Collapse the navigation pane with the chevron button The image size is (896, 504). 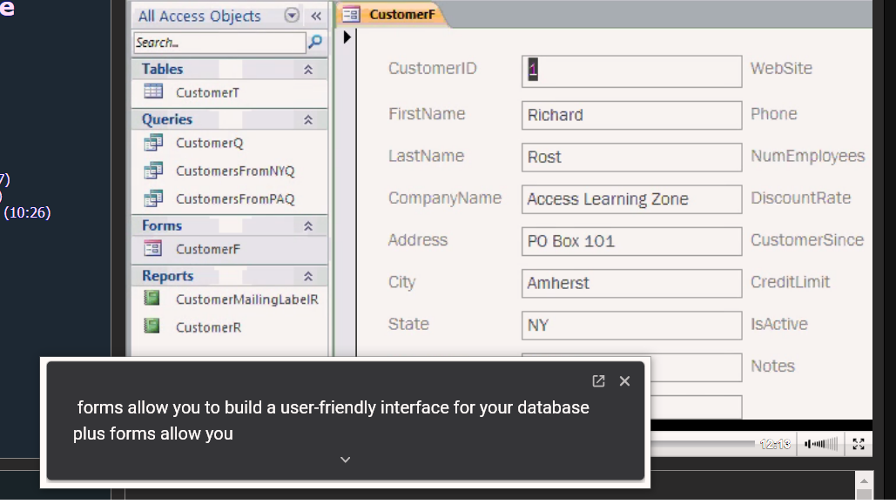[316, 15]
